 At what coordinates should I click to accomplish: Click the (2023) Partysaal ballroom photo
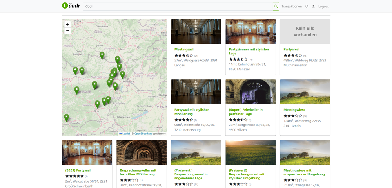pos(87,152)
